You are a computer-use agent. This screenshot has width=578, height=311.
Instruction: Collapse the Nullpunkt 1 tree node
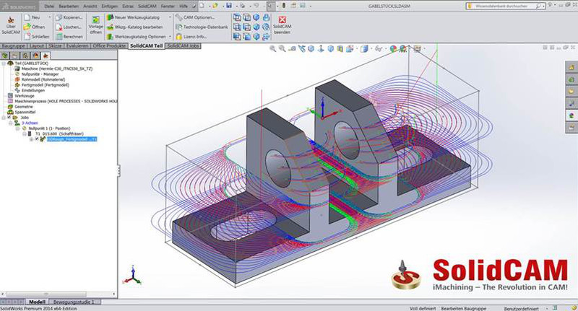pyautogui.click(x=17, y=128)
